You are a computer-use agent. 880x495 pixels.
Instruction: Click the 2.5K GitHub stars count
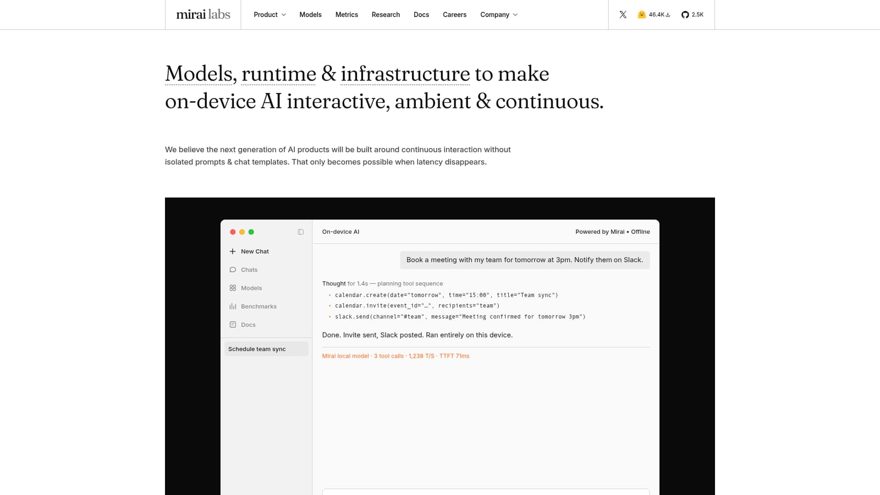[697, 15]
